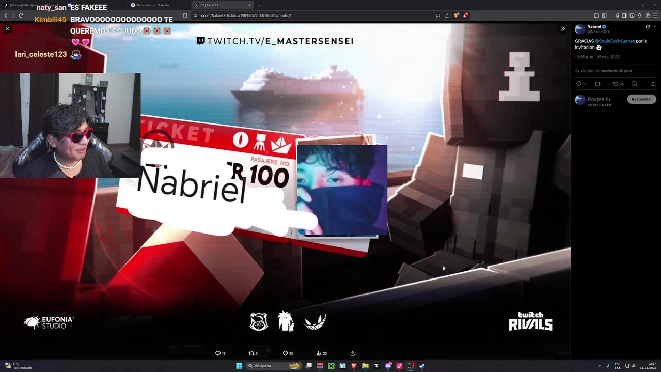
Task: Open the view stats icon showing 22
Action: pyautogui.click(x=319, y=353)
